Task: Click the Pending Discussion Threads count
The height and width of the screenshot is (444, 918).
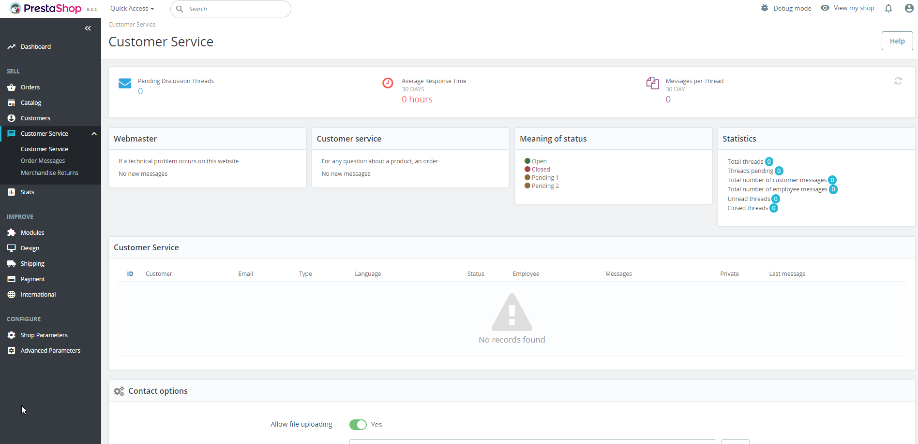Action: 140,91
